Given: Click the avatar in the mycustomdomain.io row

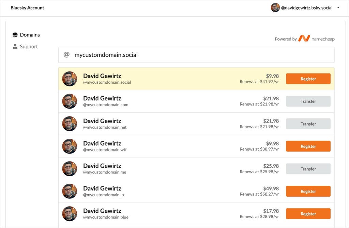Looking at the screenshot, I should pyautogui.click(x=70, y=191).
